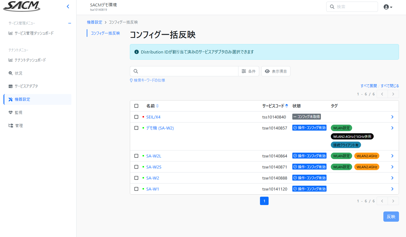Click the monitoring heartbeat icon
Screen dimensions: 406x237
11,112
